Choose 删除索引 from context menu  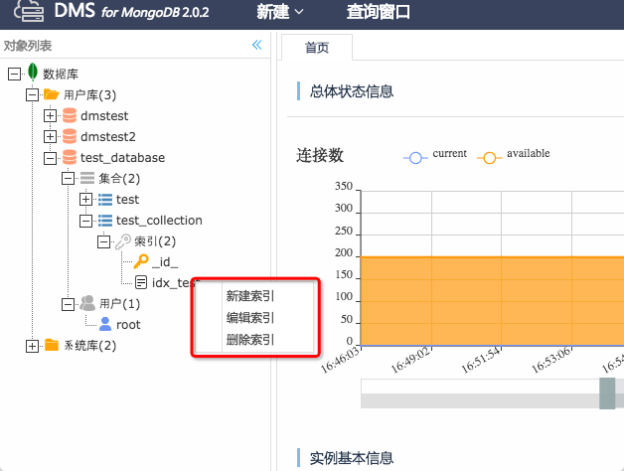(x=250, y=339)
